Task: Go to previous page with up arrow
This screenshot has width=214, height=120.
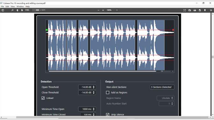Action: coord(17,10)
